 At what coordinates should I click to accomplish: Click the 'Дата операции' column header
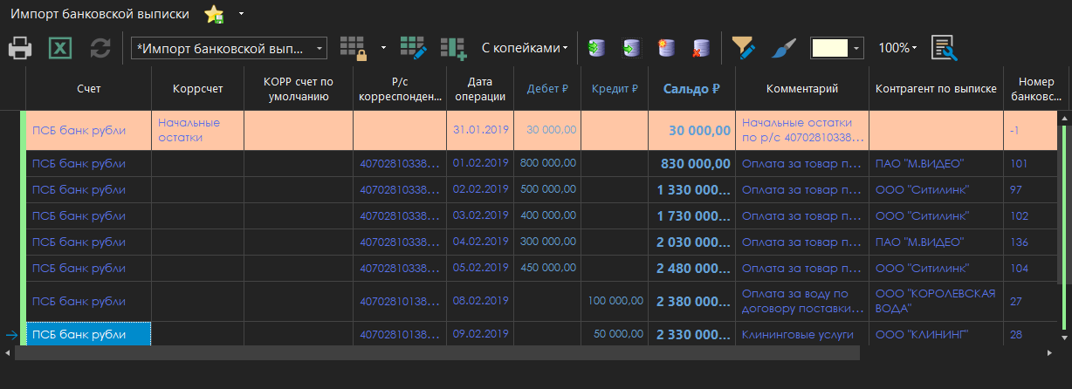coord(480,89)
